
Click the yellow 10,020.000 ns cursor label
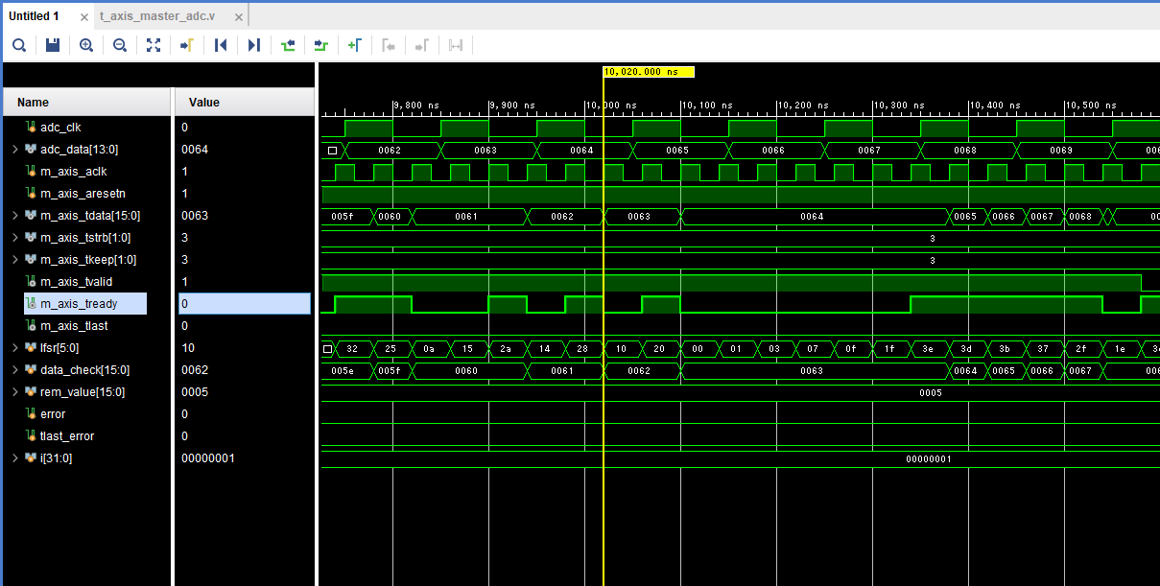[x=648, y=72]
